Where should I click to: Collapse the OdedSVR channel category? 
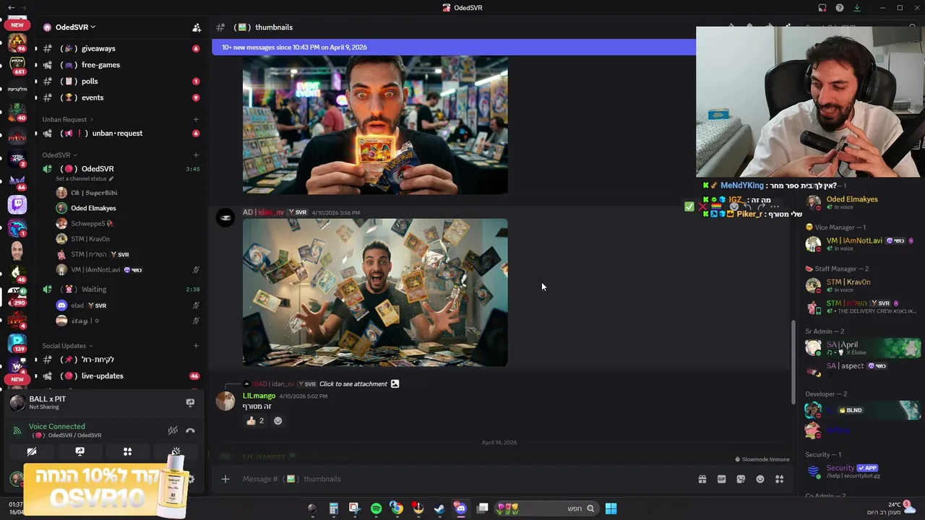[x=59, y=155]
